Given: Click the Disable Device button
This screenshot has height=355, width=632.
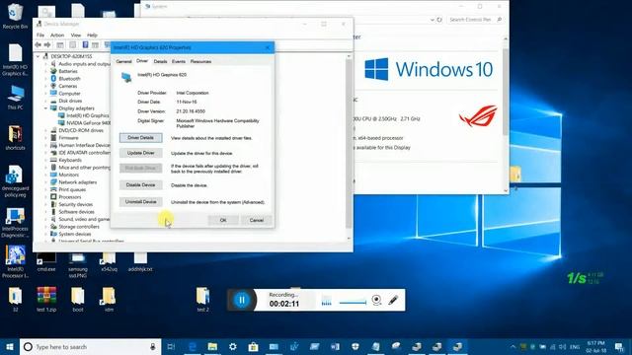Looking at the screenshot, I should coord(140,185).
